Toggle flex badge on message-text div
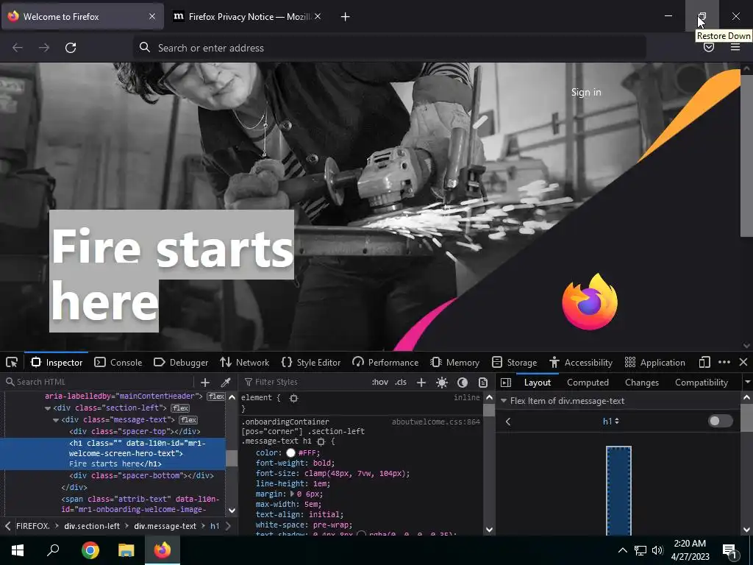This screenshot has height=565, width=753. pos(188,420)
